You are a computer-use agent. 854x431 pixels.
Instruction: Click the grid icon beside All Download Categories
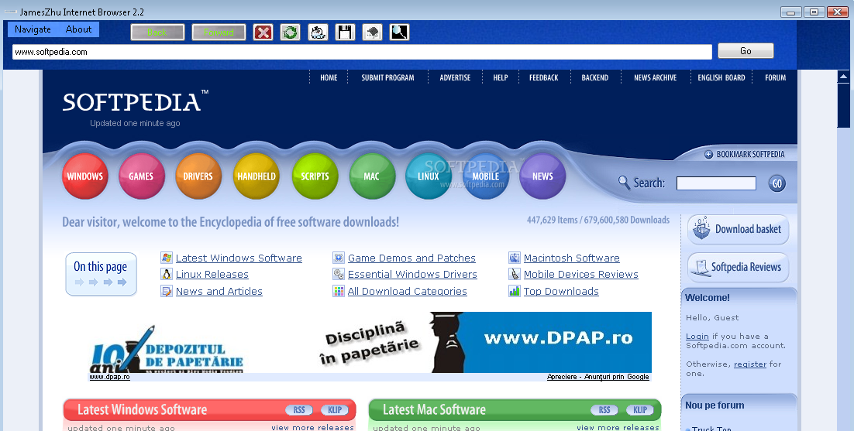pos(339,291)
